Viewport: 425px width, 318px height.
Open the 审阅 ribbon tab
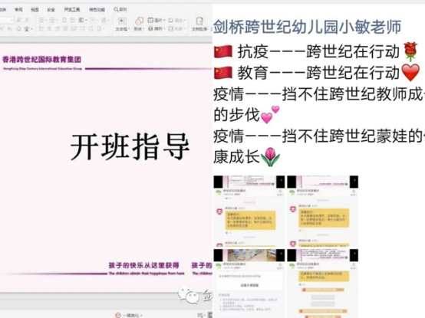[18, 9]
